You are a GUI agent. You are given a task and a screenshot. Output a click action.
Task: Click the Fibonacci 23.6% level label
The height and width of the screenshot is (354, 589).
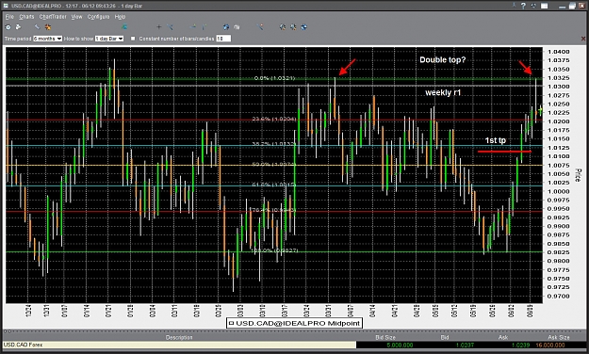pyautogui.click(x=274, y=119)
